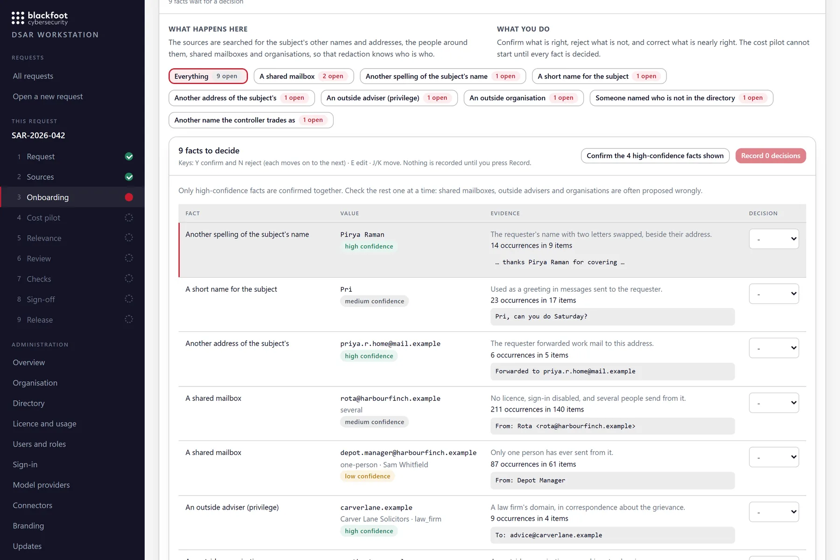This screenshot has height=560, width=840.
Task: Confirm the 4 high-confidence facts shown
Action: [x=655, y=156]
